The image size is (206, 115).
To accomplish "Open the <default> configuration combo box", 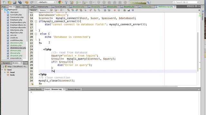I will (46, 2).
